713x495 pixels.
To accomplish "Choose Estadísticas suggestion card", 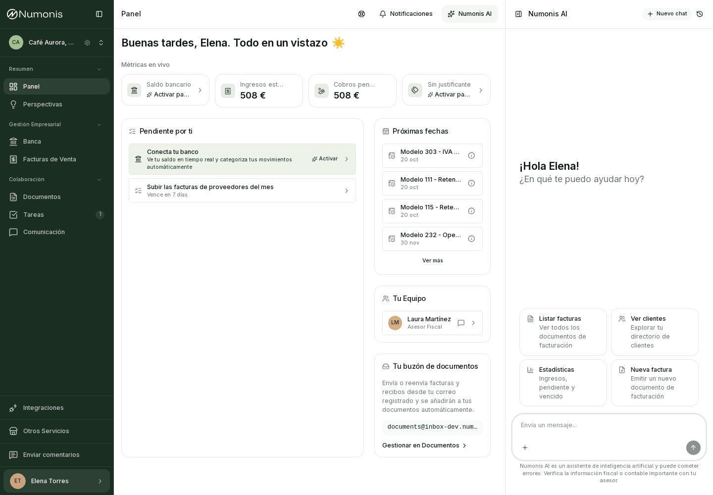I will 563,383.
